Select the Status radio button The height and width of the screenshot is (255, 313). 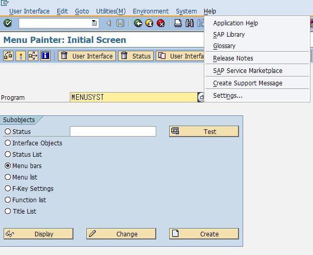(x=8, y=131)
